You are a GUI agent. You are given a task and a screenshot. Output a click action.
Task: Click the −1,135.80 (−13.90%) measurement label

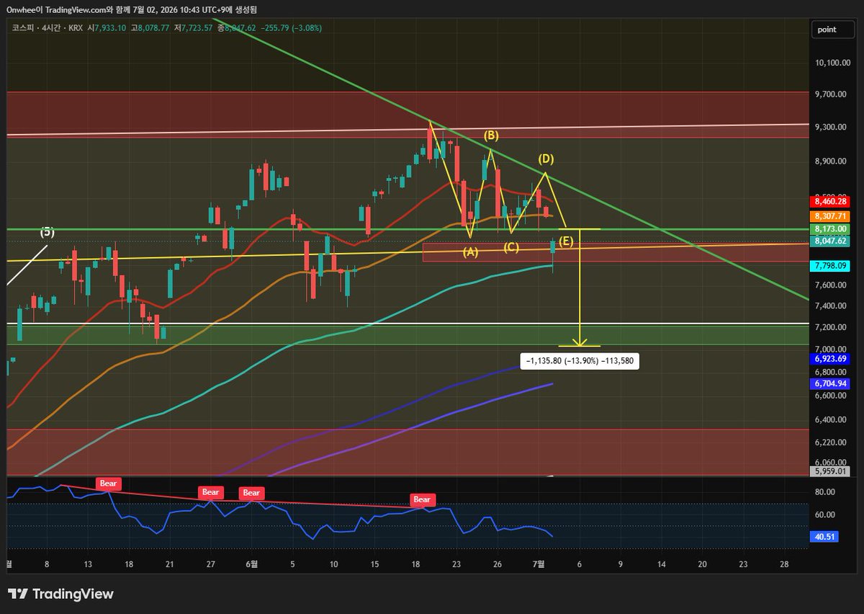580,361
